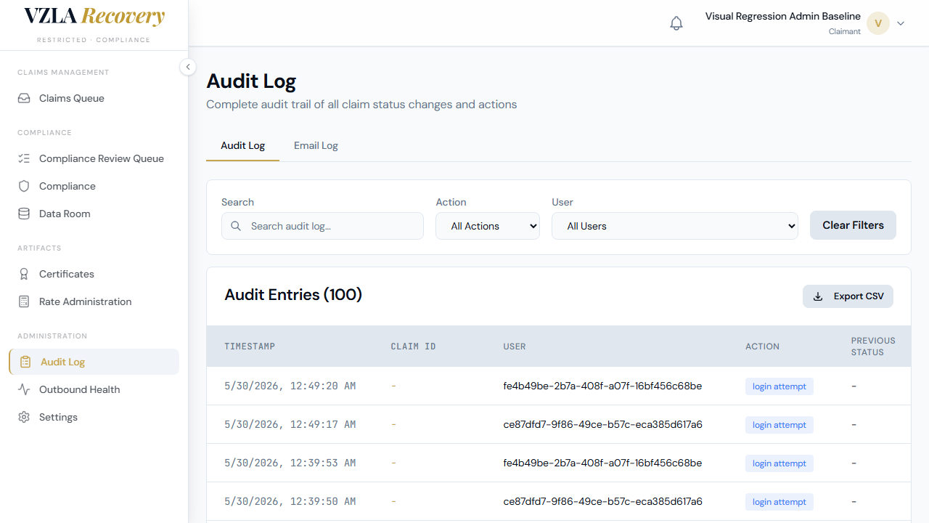Click the User column header
Image resolution: width=929 pixels, height=523 pixels.
tap(515, 346)
